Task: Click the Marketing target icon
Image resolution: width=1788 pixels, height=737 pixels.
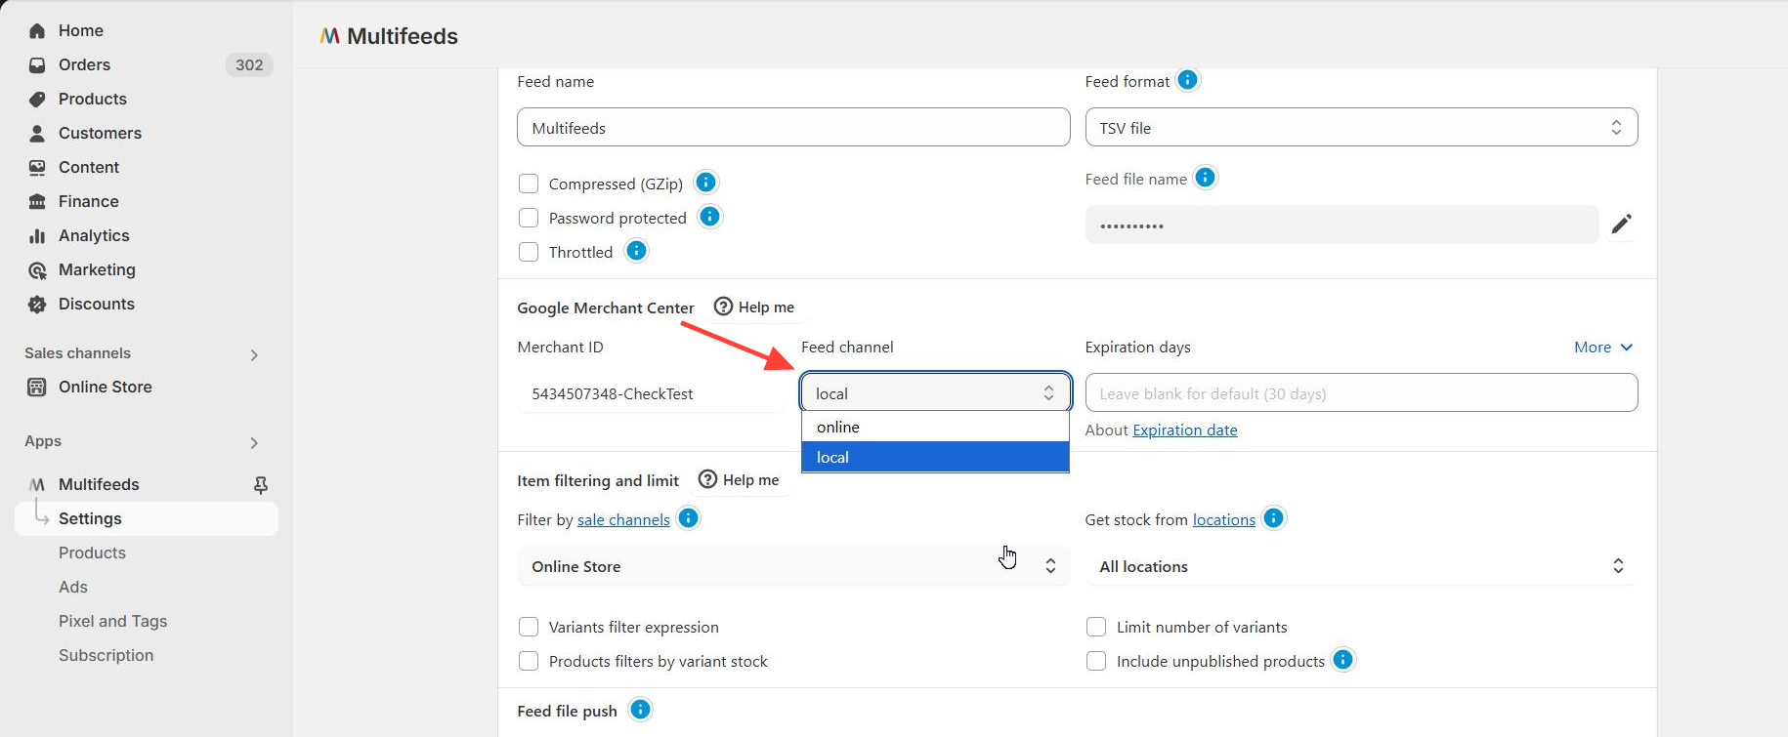Action: coord(37,270)
